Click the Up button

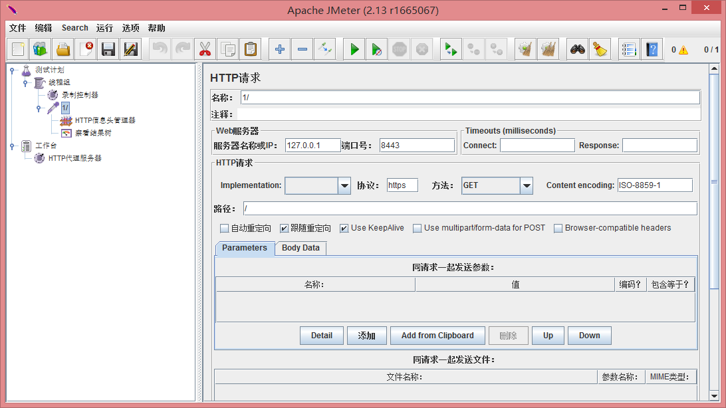(x=548, y=336)
